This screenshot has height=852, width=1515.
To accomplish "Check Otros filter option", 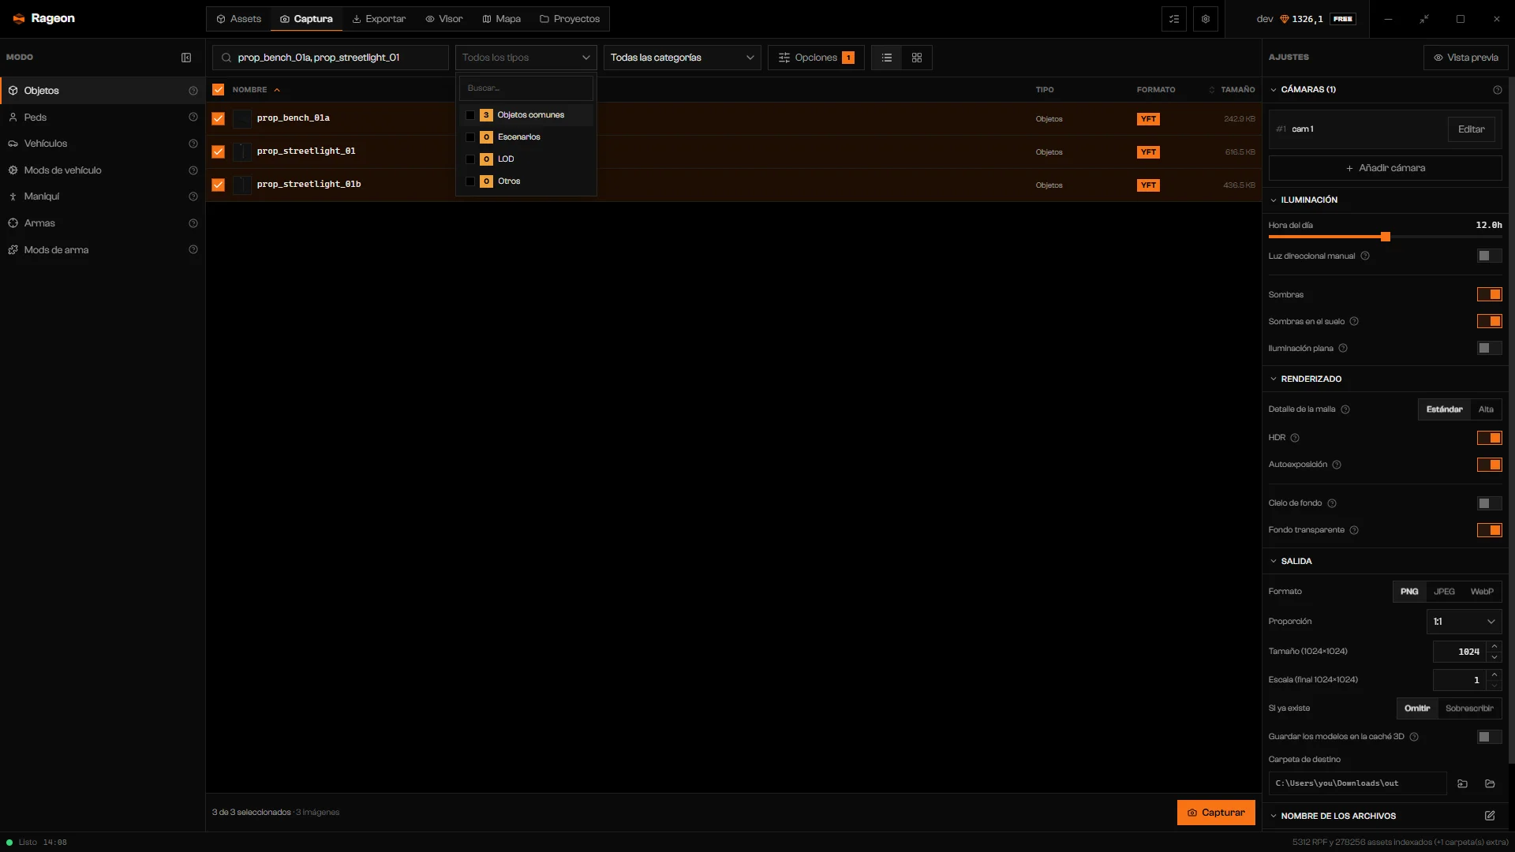I will click(470, 181).
